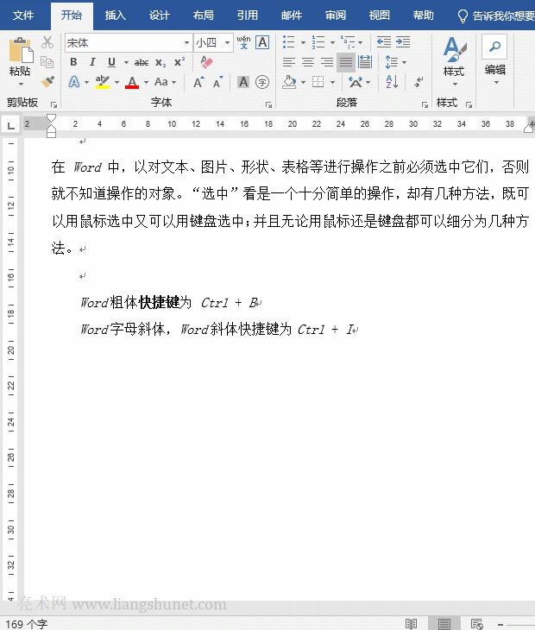Toggle justify alignment
The image size is (535, 630).
click(x=346, y=62)
